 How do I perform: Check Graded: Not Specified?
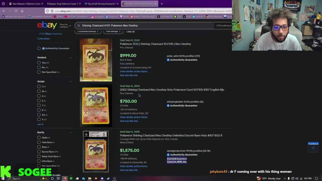(39, 72)
